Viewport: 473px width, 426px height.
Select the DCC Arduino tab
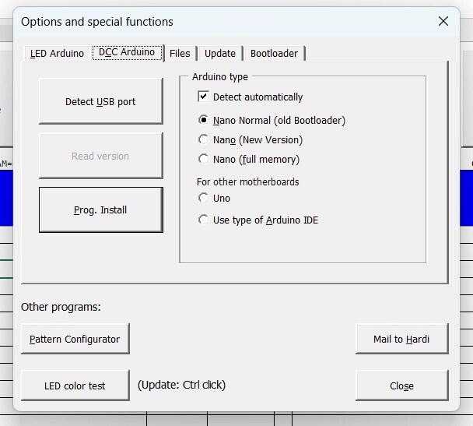pos(127,53)
